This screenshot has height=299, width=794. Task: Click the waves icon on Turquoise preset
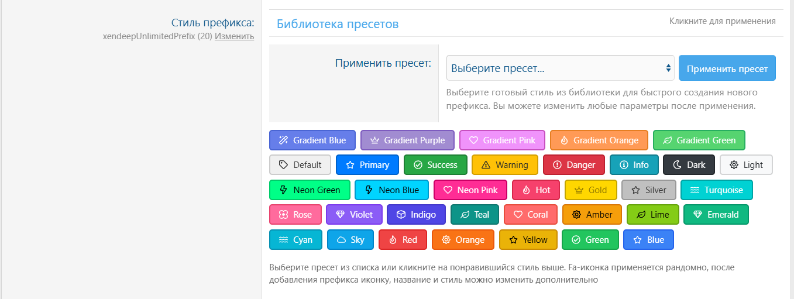695,190
